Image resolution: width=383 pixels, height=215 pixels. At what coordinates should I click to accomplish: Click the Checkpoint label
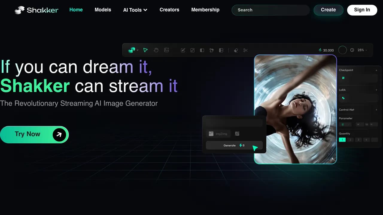pyautogui.click(x=346, y=70)
